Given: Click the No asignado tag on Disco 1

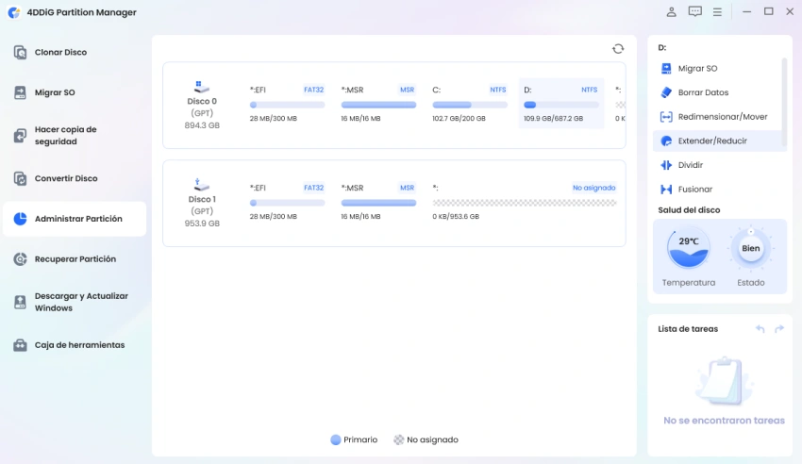Looking at the screenshot, I should [593, 188].
